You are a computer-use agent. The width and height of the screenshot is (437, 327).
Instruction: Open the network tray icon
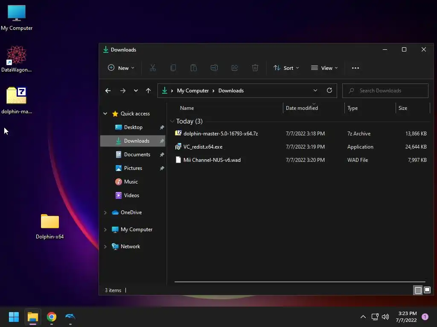pos(375,317)
